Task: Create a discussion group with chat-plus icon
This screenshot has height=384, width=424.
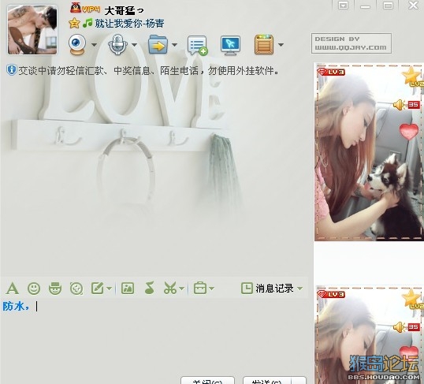Action: pos(198,46)
